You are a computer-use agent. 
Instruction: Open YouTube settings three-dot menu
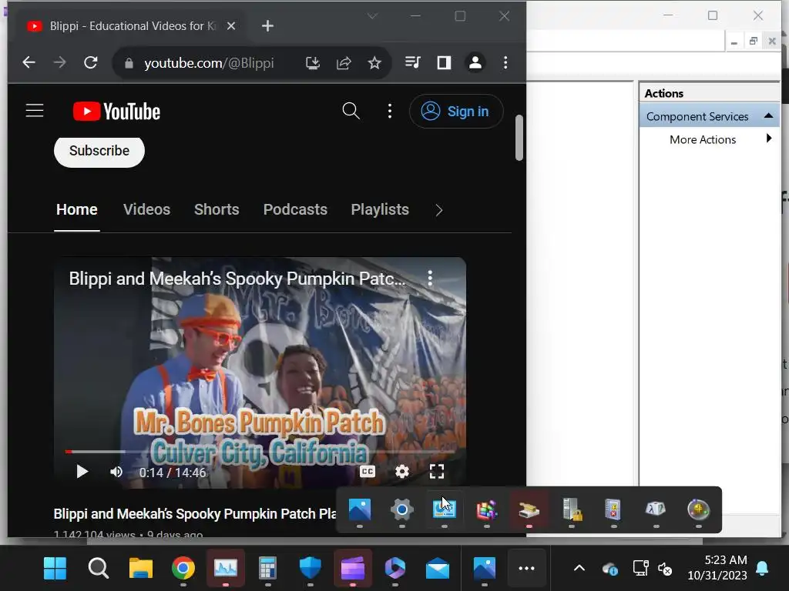point(389,111)
